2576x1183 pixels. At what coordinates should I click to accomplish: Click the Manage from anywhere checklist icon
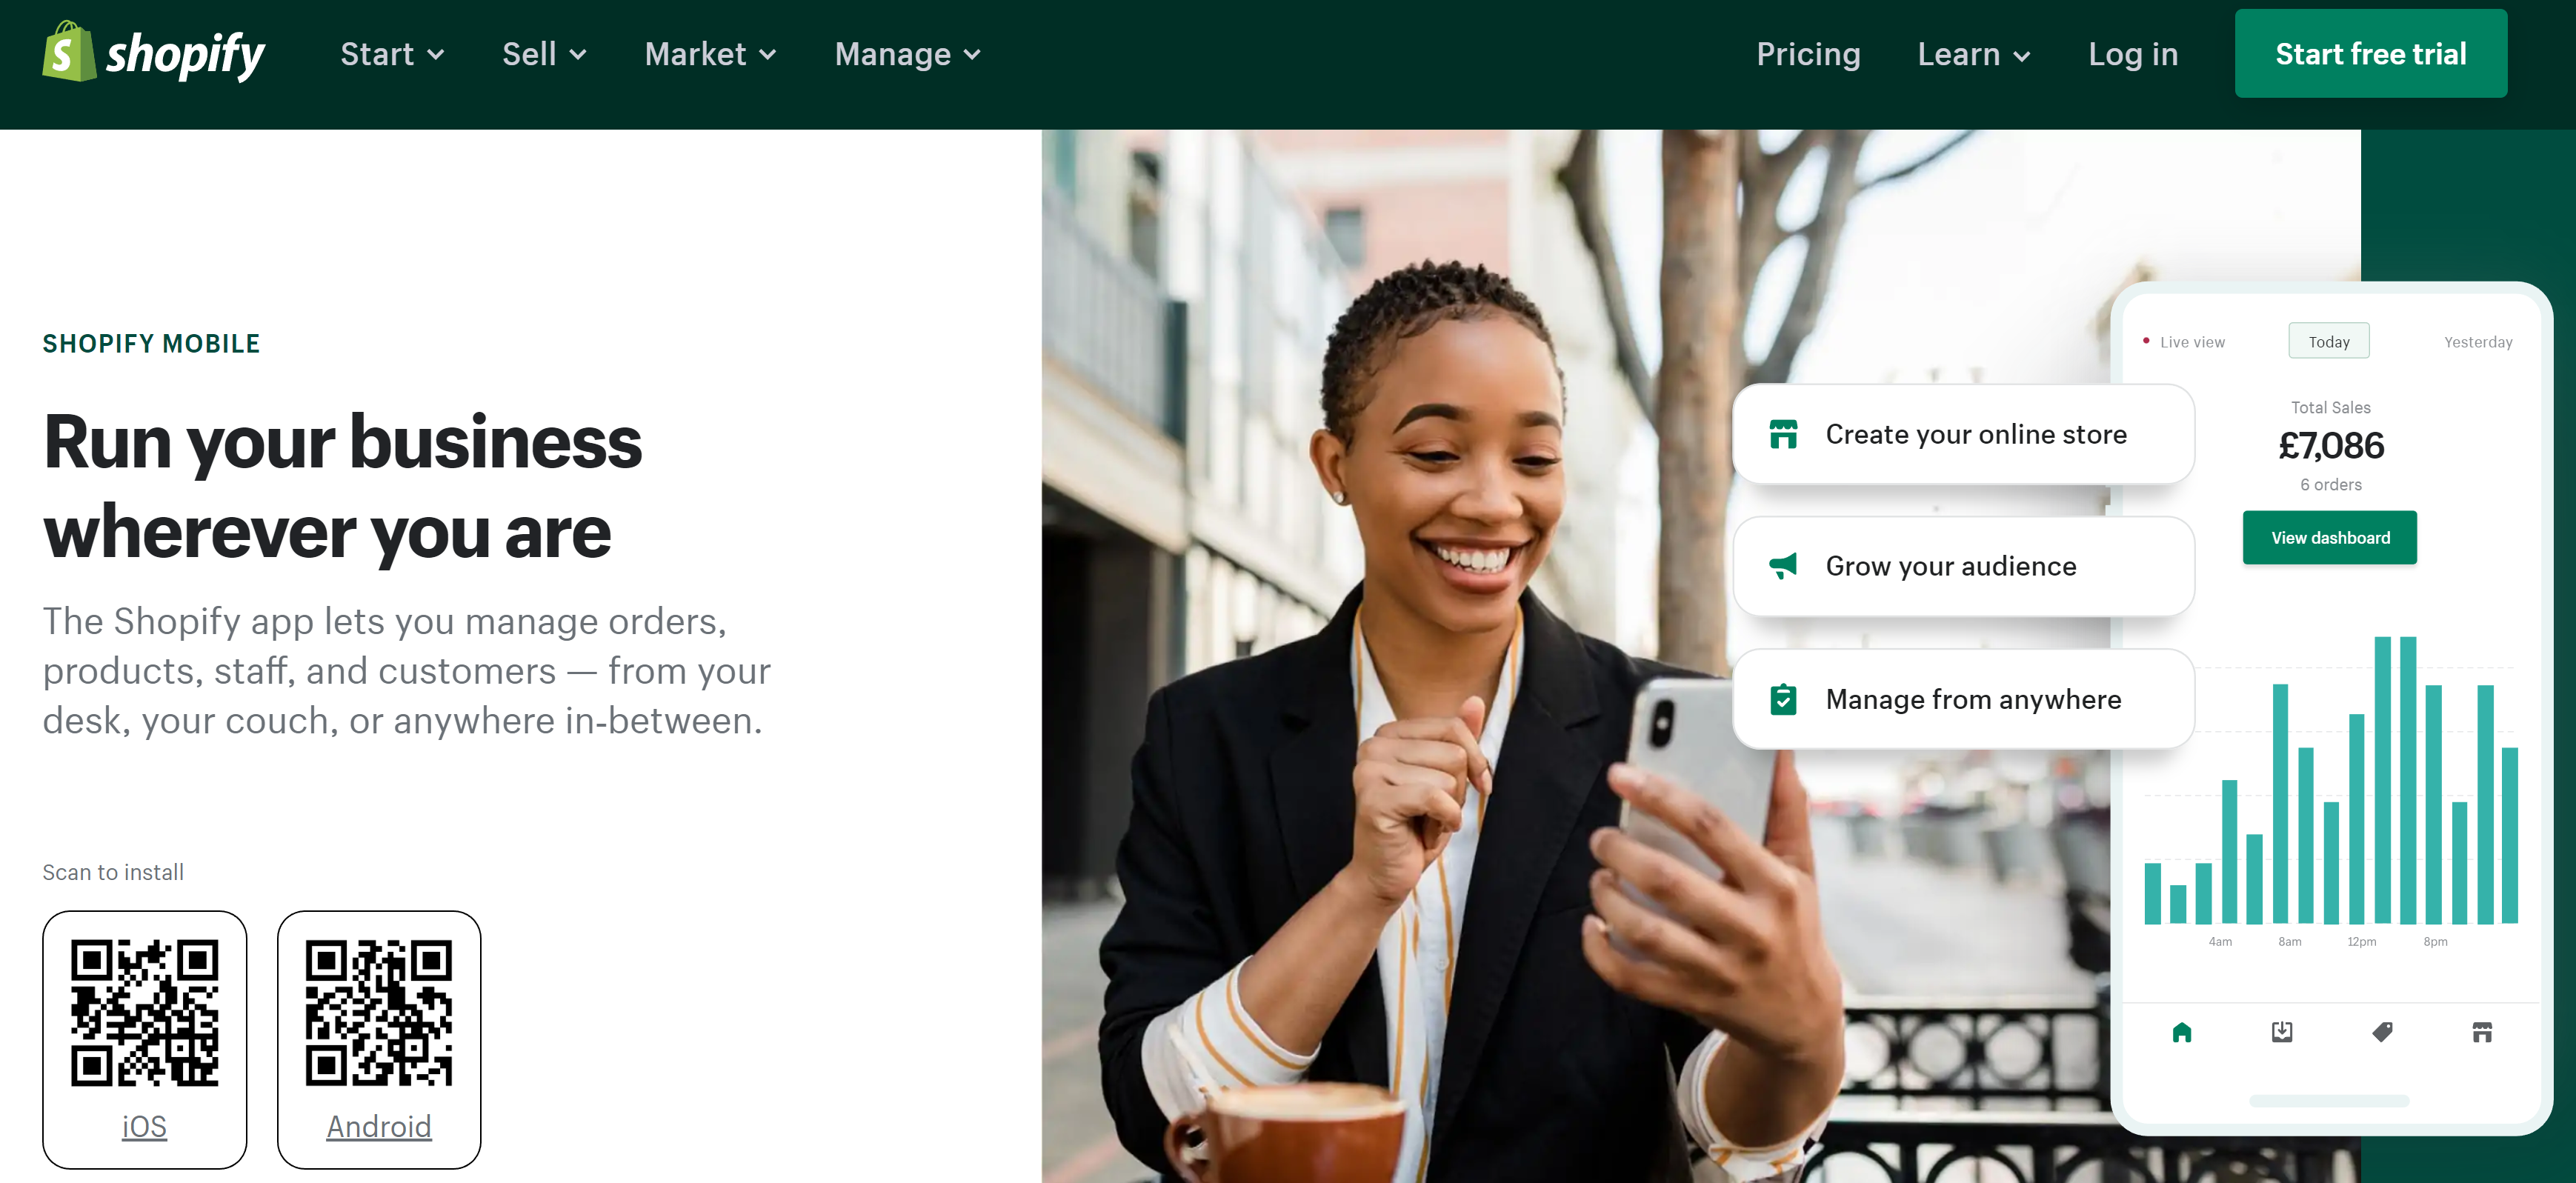(1784, 699)
